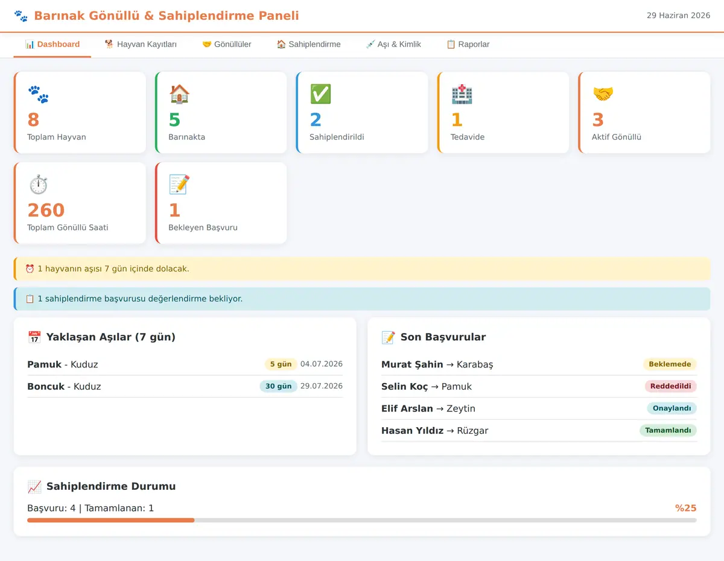Select the Aşı & Kimlik tab
Image resolution: width=724 pixels, height=561 pixels.
(393, 45)
